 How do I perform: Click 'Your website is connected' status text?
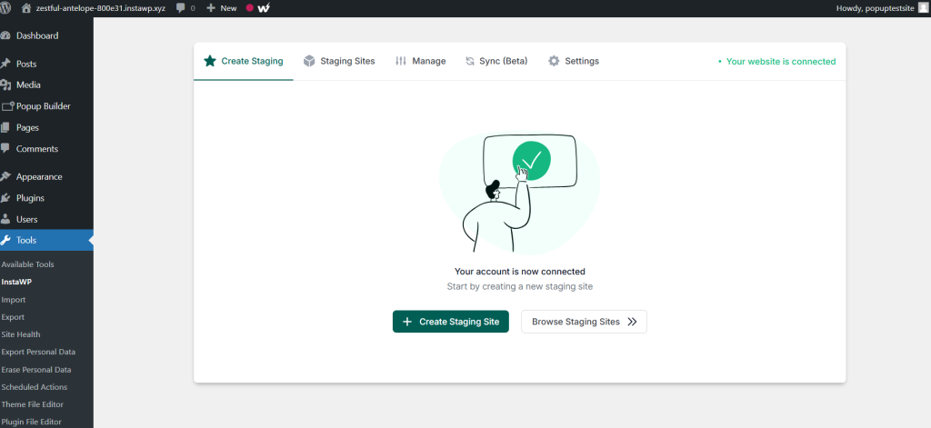781,61
